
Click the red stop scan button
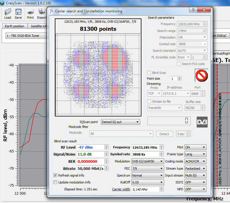pyautogui.click(x=201, y=75)
